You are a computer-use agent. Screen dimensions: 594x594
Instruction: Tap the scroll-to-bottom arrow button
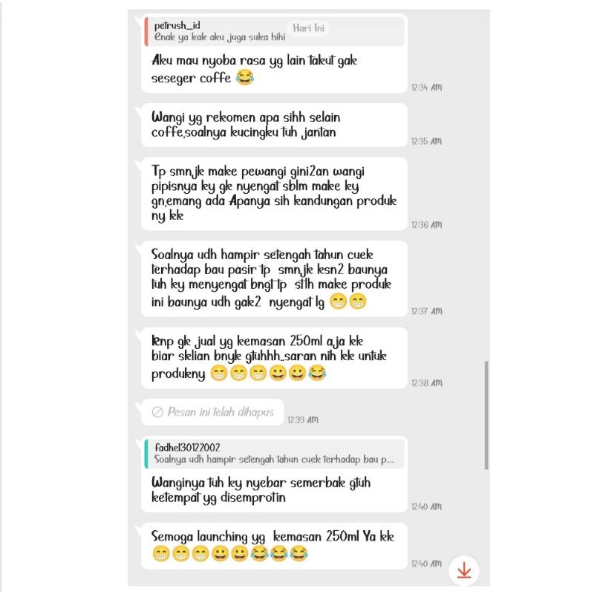pos(464,570)
